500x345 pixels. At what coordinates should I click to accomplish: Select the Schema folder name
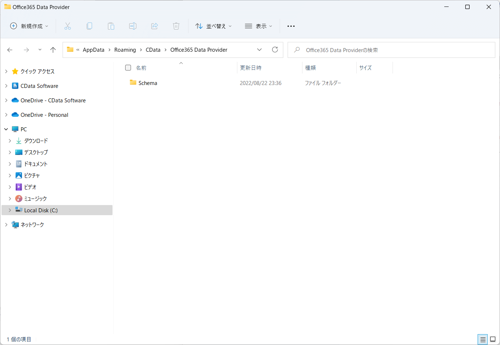[148, 83]
